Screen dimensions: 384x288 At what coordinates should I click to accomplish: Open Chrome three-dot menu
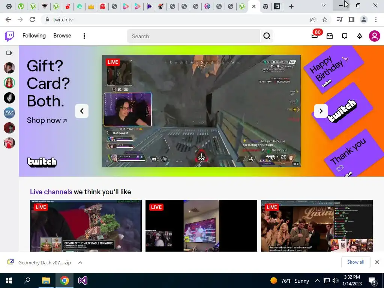376,19
